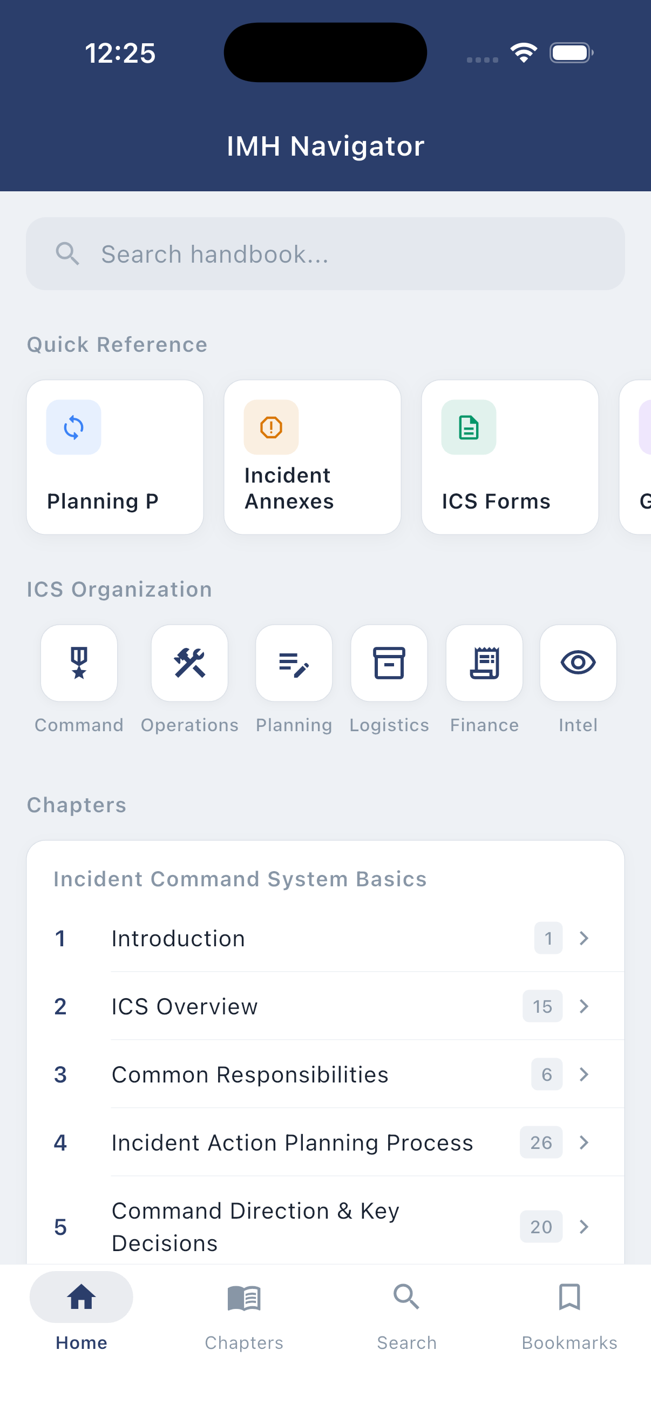
Task: Open the Planning section icon
Action: pyautogui.click(x=294, y=663)
